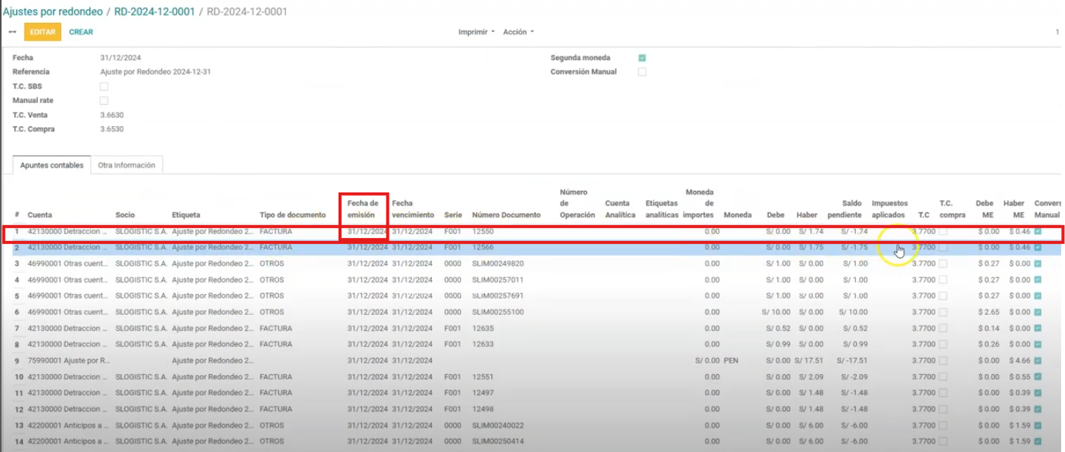Go back to Ajustes por redondeo breadcrumb
The image size is (1065, 452).
coord(52,12)
